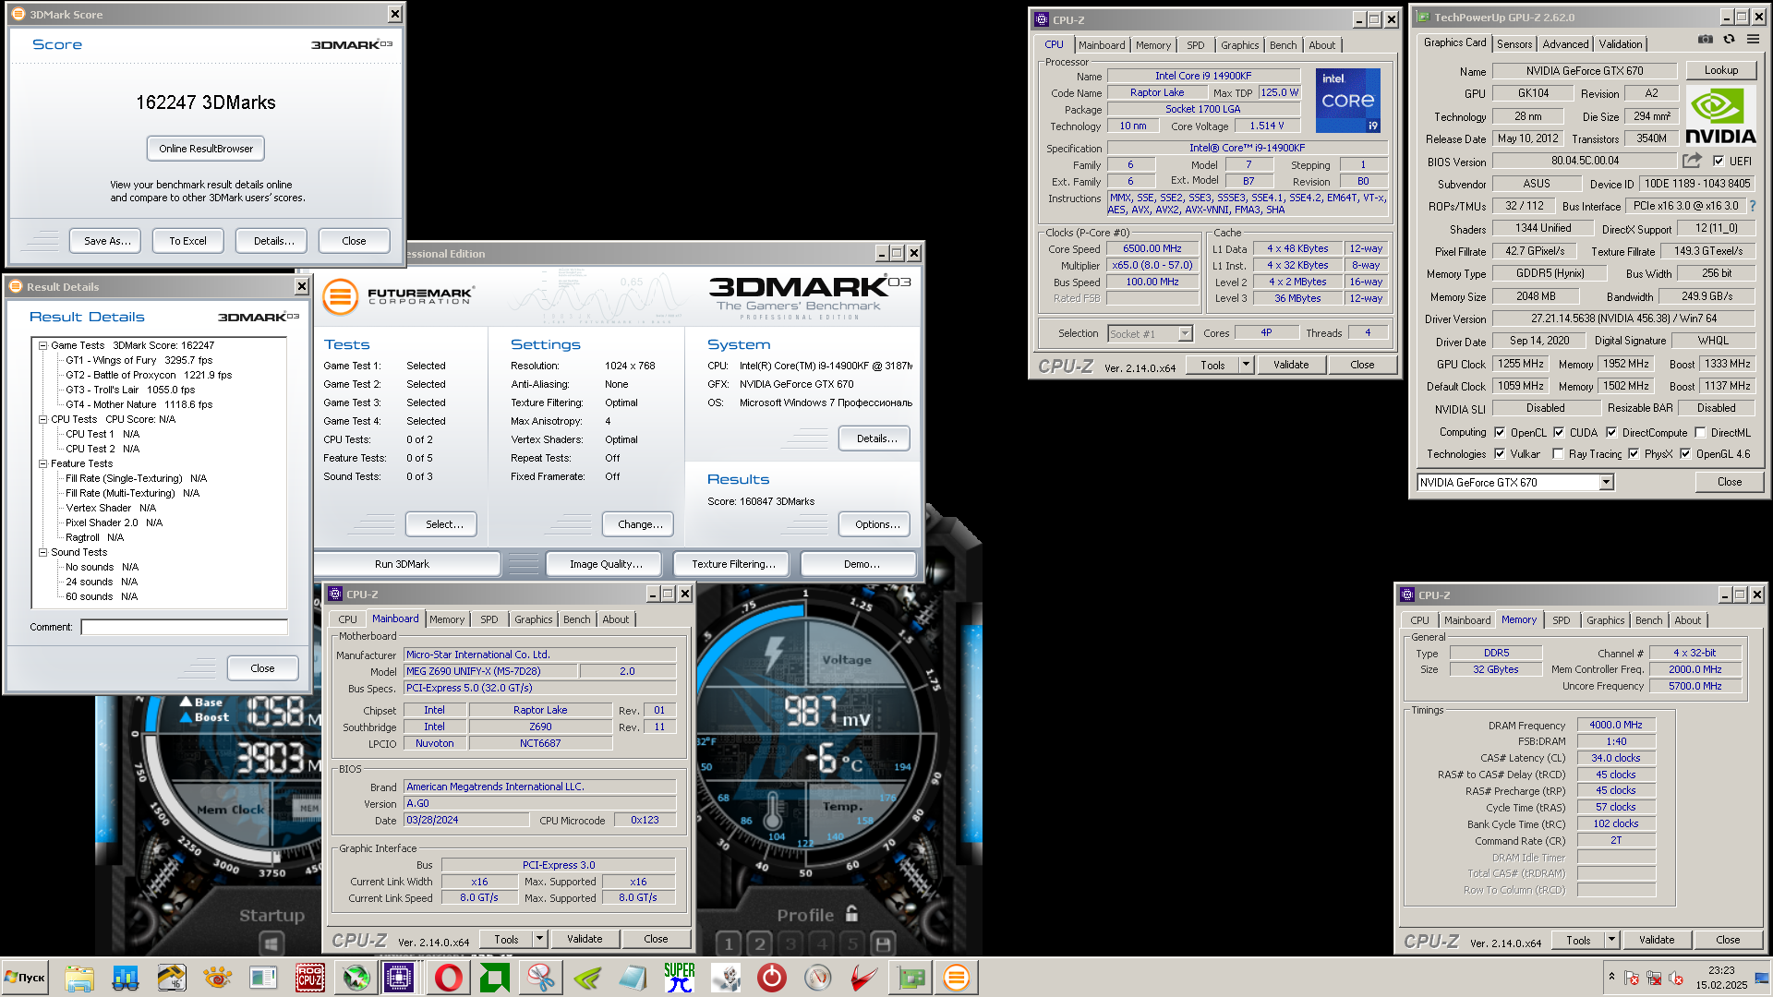
Task: Collapse the Game Tests tree node
Action: [x=42, y=345]
